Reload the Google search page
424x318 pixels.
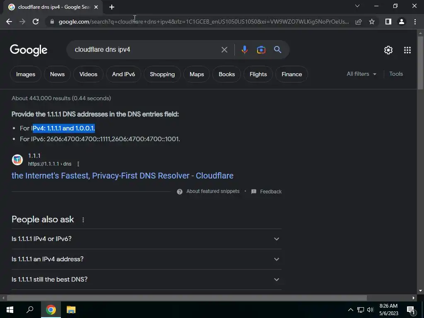click(36, 22)
